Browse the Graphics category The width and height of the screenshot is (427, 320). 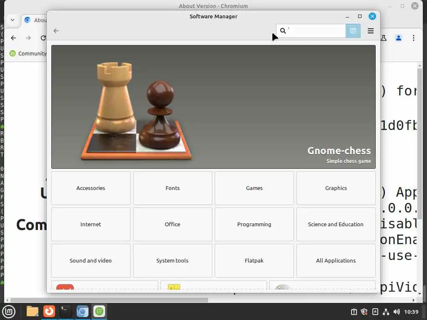(336, 188)
